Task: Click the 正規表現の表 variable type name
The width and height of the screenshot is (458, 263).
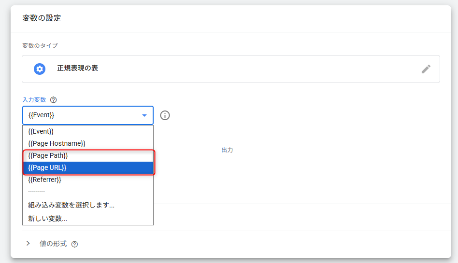Action: point(77,69)
